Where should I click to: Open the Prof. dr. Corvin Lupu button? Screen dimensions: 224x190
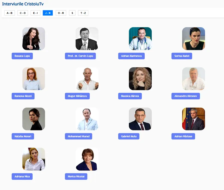pyautogui.click(x=80, y=56)
